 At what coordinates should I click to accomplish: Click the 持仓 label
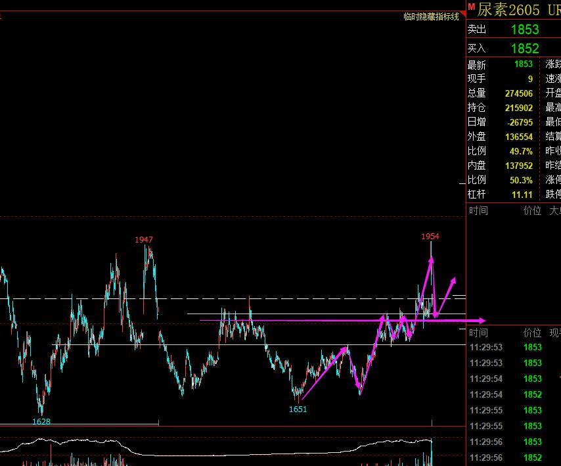(x=476, y=107)
